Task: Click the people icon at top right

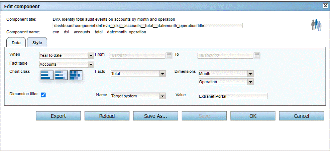Action: coord(316,25)
